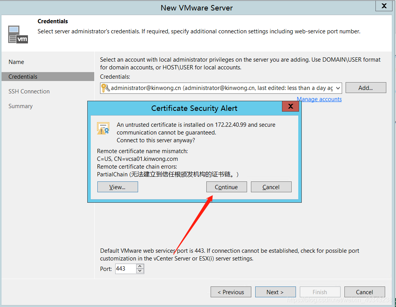Click the key icon in credentials field
Image resolution: width=396 pixels, height=307 pixels.
point(105,88)
